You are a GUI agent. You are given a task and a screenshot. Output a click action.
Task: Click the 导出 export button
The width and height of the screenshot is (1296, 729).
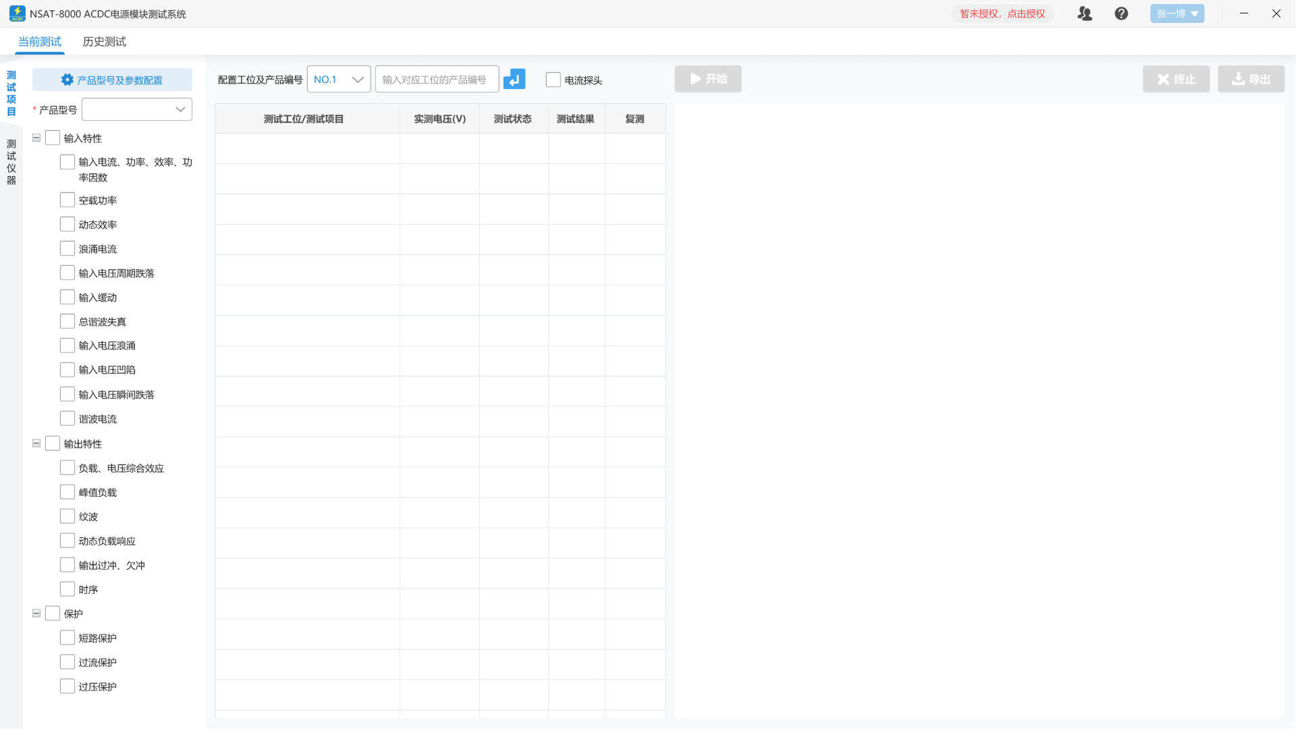pyautogui.click(x=1251, y=79)
